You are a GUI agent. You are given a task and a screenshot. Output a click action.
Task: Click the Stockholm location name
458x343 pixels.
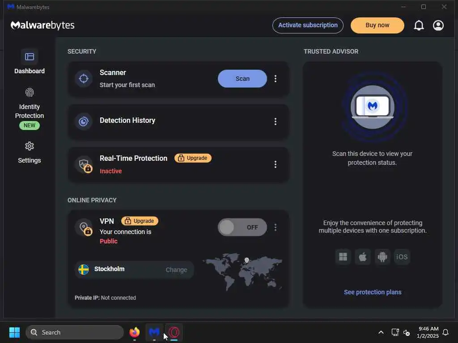(109, 269)
